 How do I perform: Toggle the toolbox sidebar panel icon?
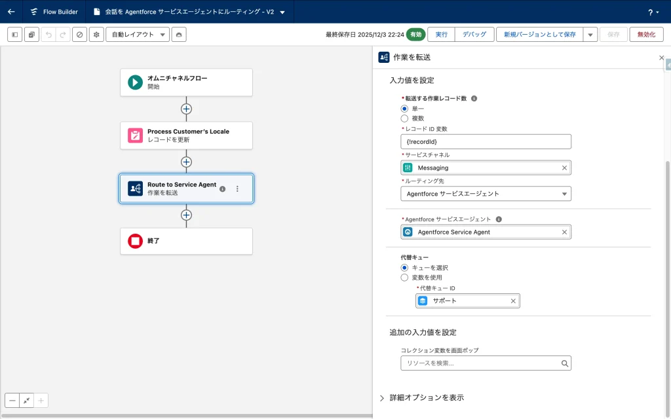tap(15, 35)
